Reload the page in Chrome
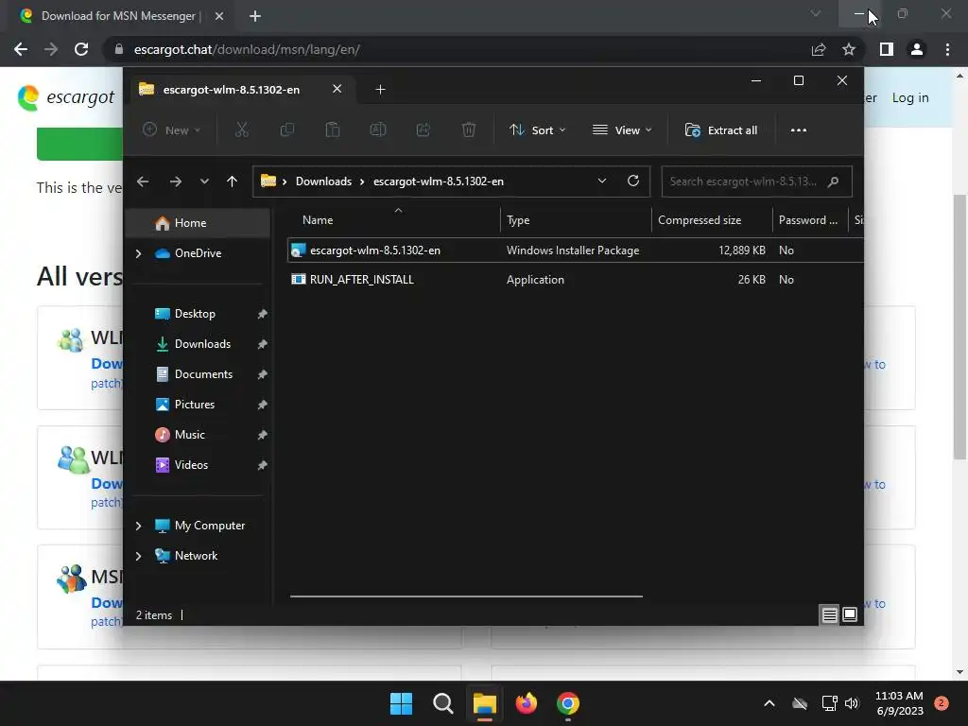The image size is (968, 726). click(x=81, y=49)
